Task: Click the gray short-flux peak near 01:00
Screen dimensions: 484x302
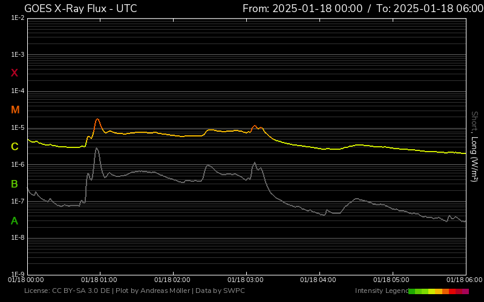Action: click(x=97, y=148)
